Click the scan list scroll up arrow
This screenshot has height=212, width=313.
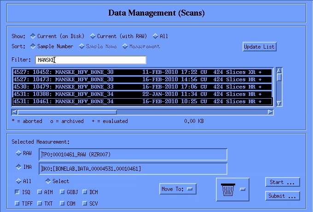pyautogui.click(x=279, y=70)
